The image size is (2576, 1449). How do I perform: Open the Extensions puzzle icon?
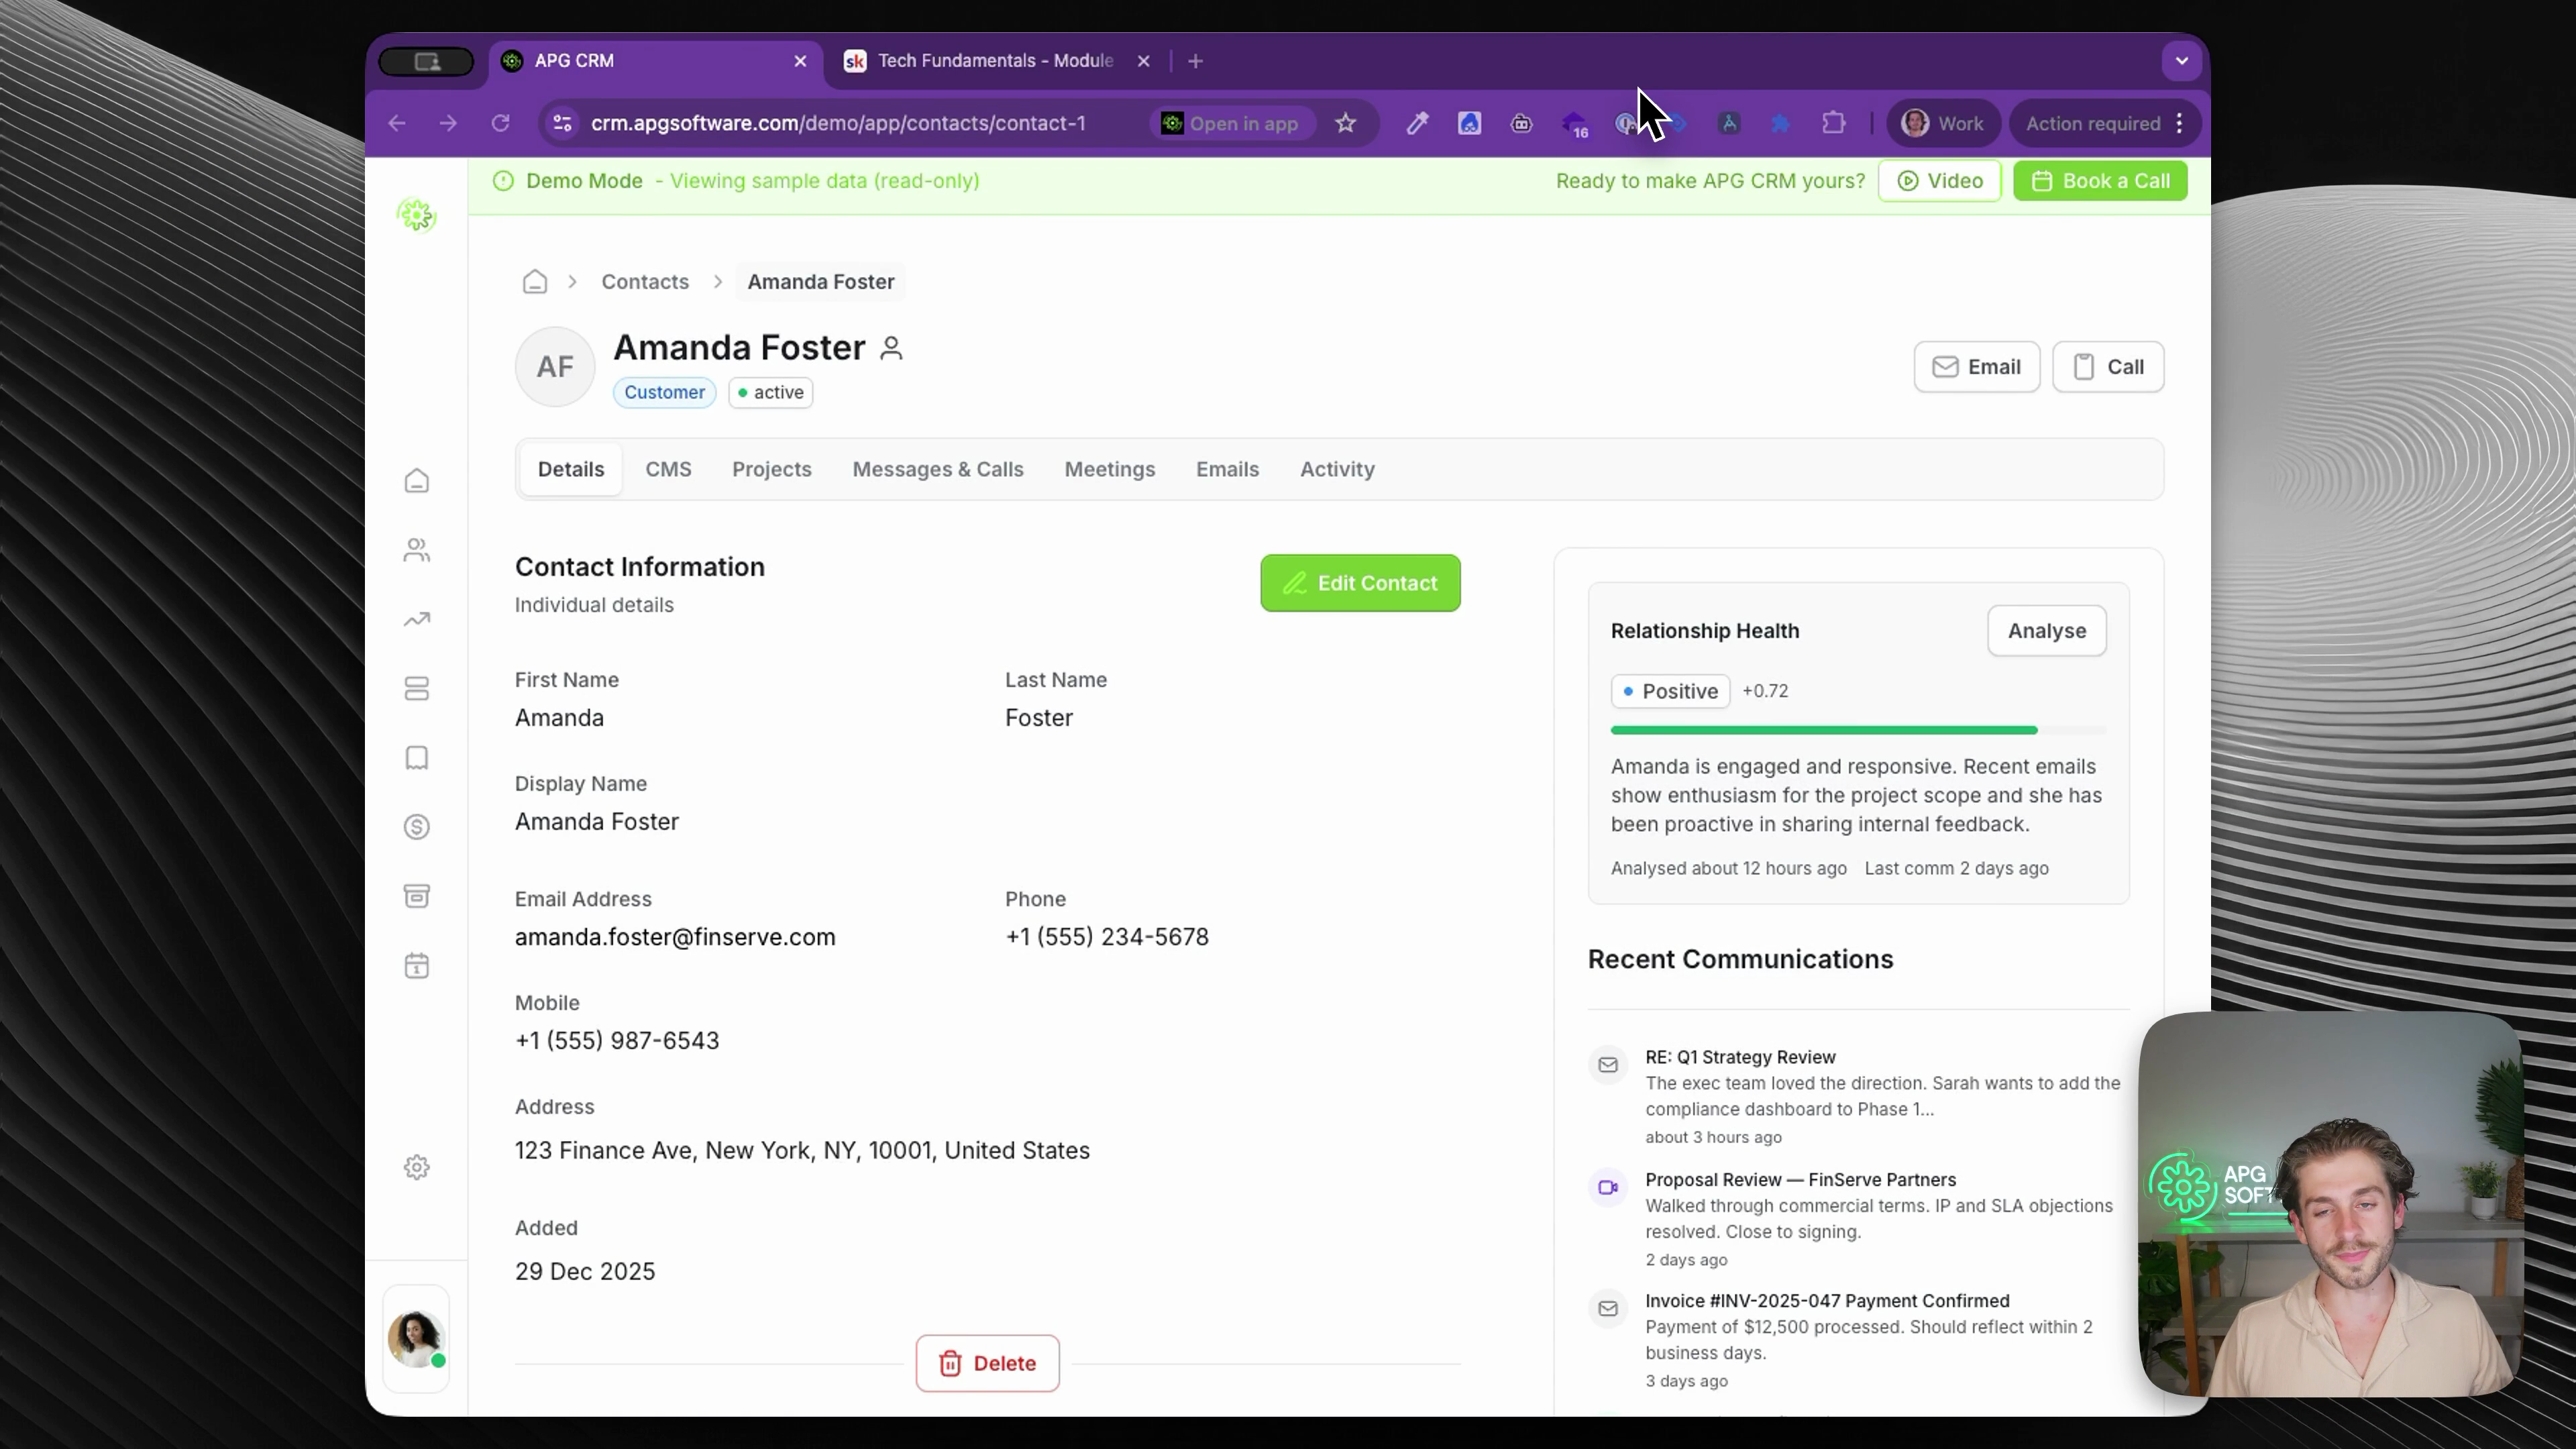click(x=1833, y=123)
